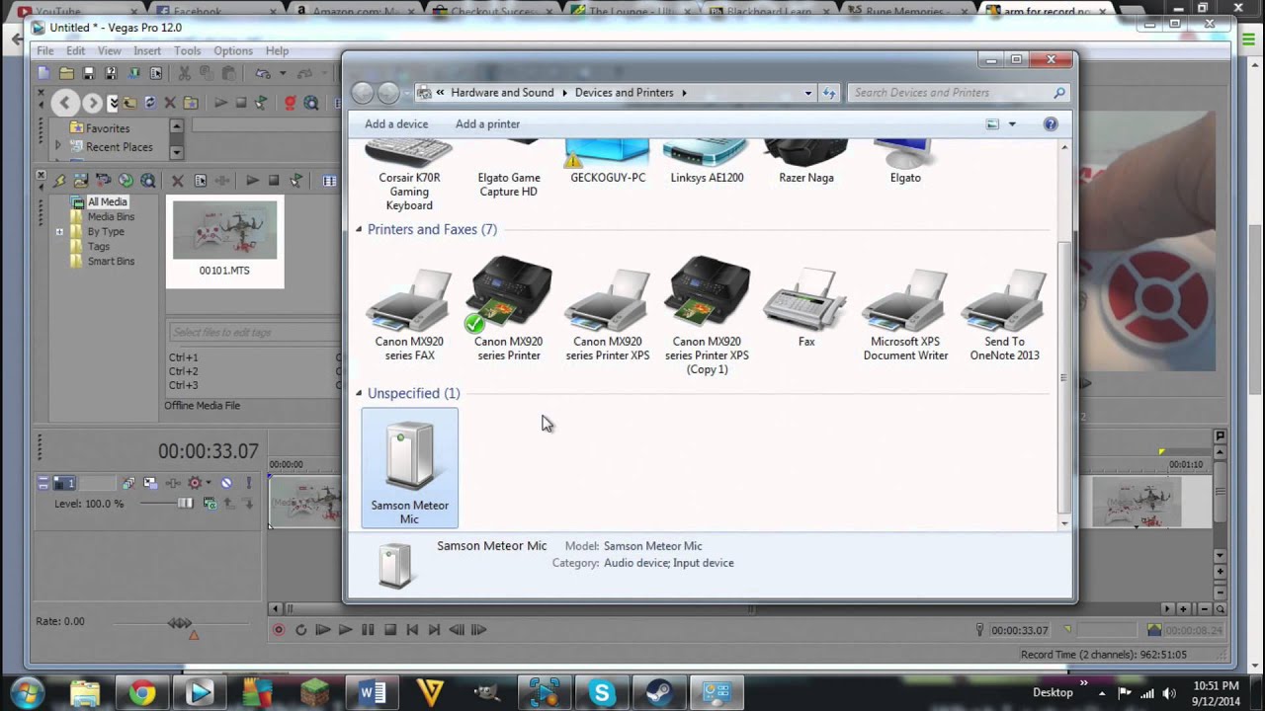Click the Refresh icon in Vegas Explorer
The image size is (1265, 711).
point(149,103)
